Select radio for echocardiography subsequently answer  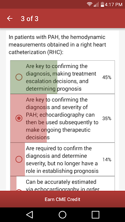(19, 118)
